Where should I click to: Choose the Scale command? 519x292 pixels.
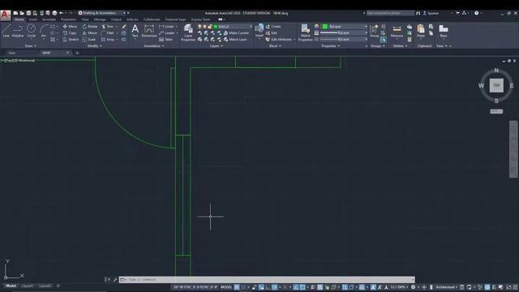[89, 40]
